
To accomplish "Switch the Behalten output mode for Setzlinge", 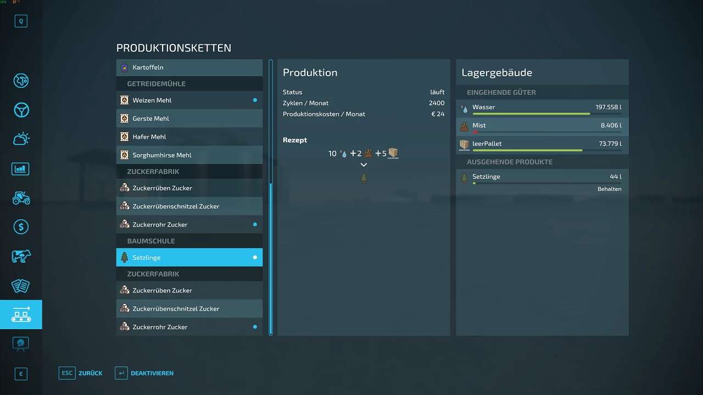I will (609, 189).
